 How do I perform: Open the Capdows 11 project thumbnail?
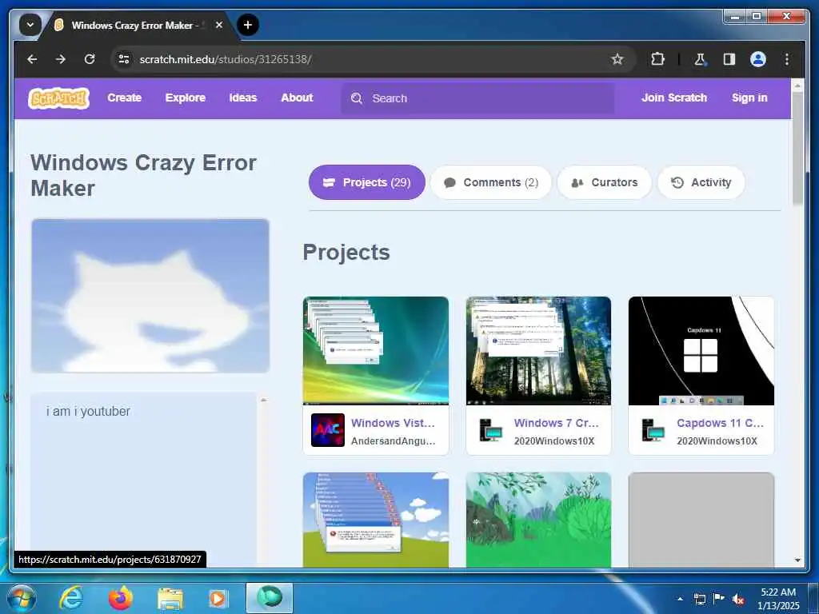point(701,350)
